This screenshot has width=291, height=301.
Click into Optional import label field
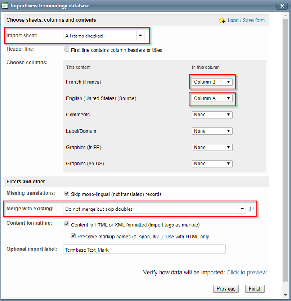[x=144, y=249]
